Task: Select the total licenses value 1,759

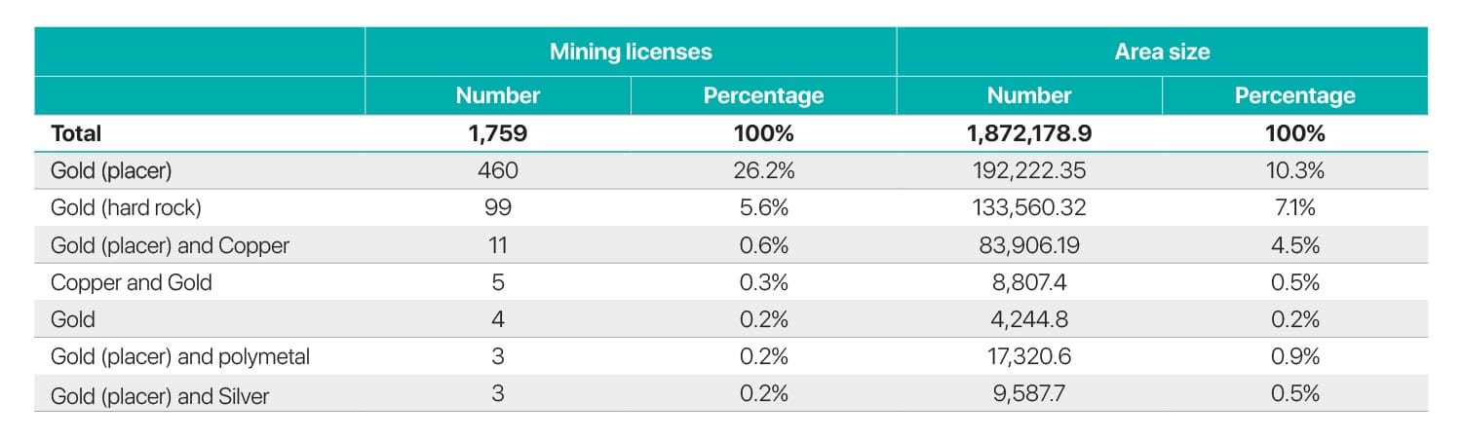Action: (498, 133)
